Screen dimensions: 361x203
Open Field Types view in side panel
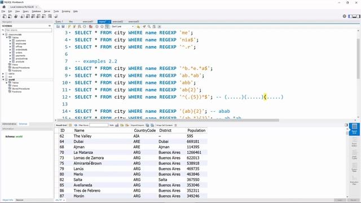pos(354,155)
